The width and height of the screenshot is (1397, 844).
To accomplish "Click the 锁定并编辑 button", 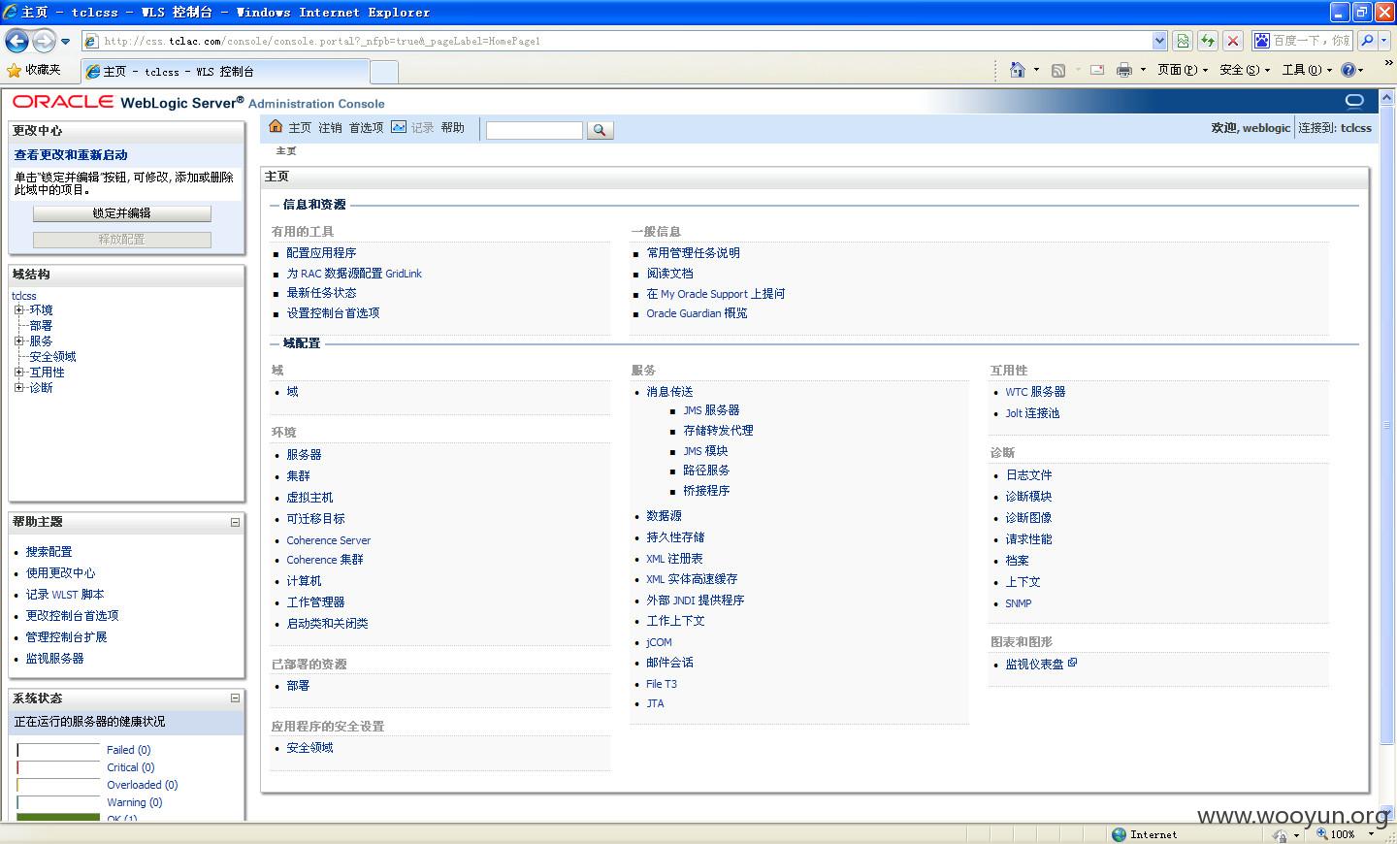I will [122, 213].
